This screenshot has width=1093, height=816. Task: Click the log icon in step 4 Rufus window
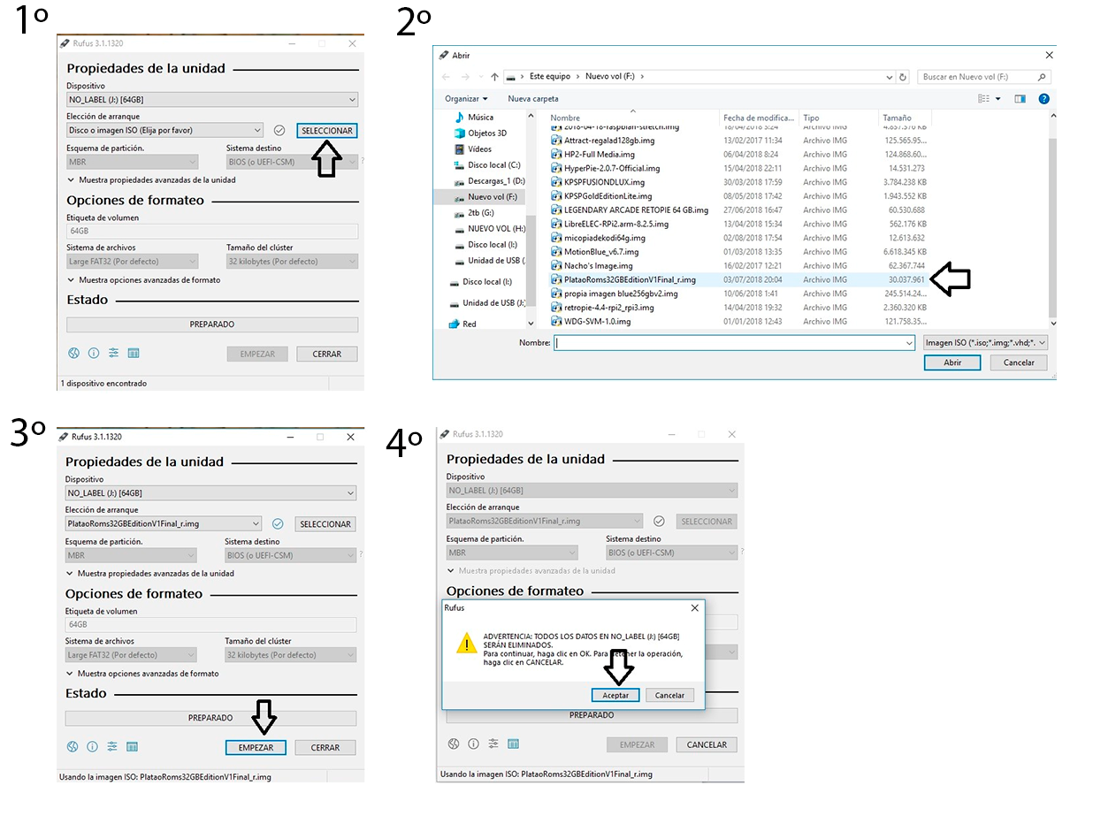coord(514,744)
